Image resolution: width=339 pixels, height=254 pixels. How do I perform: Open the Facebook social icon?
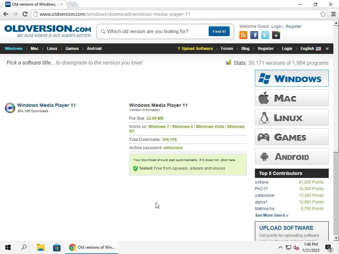pyautogui.click(x=254, y=35)
